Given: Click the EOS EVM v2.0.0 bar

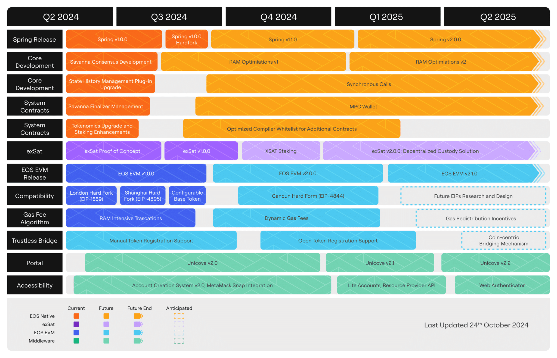Looking at the screenshot, I should 298,173.
